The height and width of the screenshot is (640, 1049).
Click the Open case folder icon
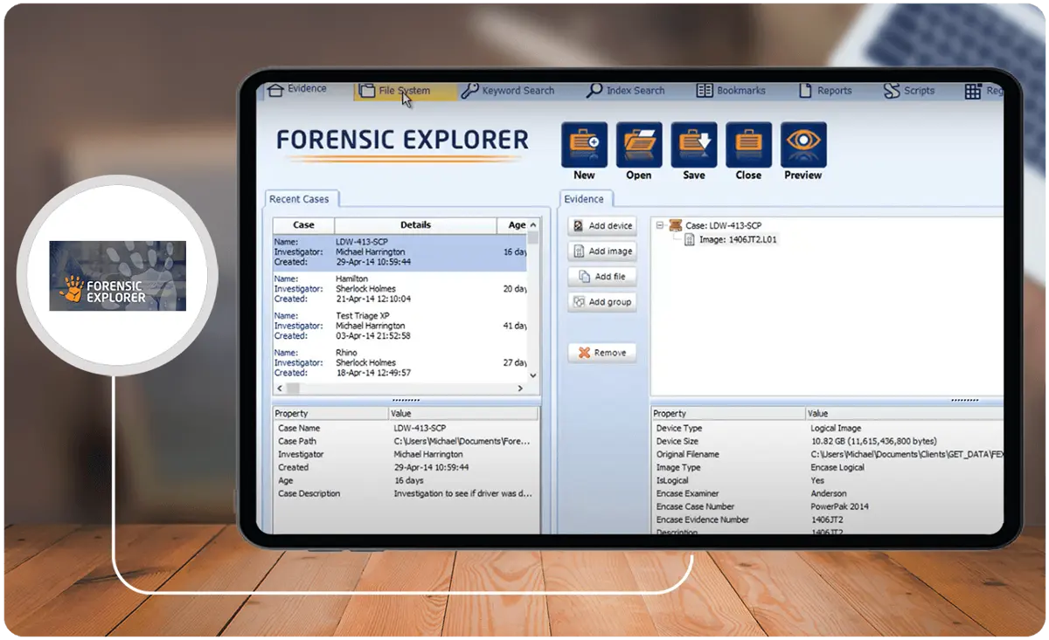tap(639, 145)
